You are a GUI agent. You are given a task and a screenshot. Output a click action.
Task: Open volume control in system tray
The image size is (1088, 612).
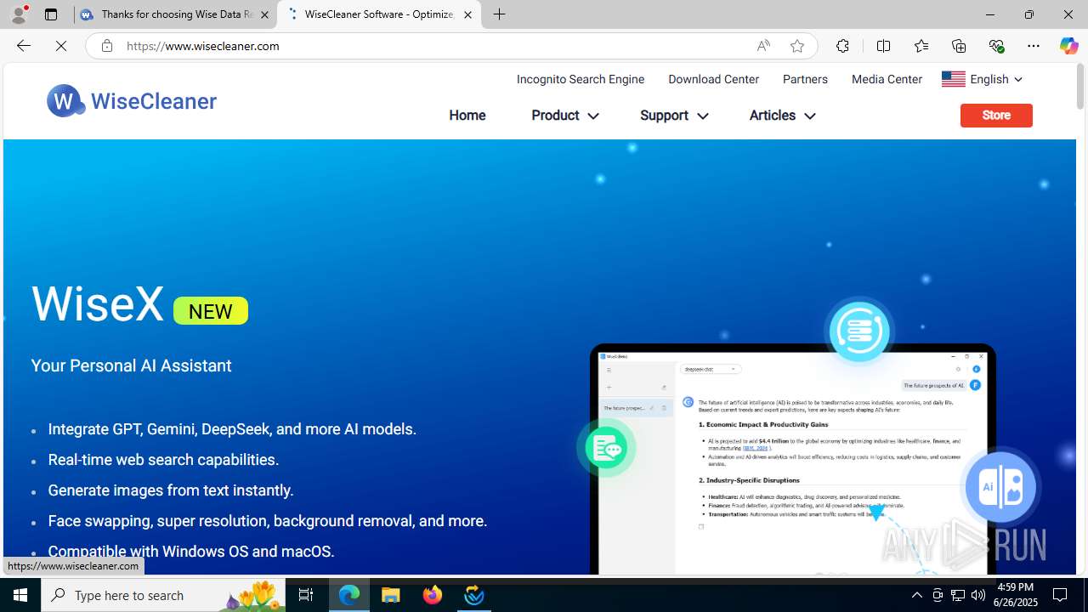click(x=978, y=595)
